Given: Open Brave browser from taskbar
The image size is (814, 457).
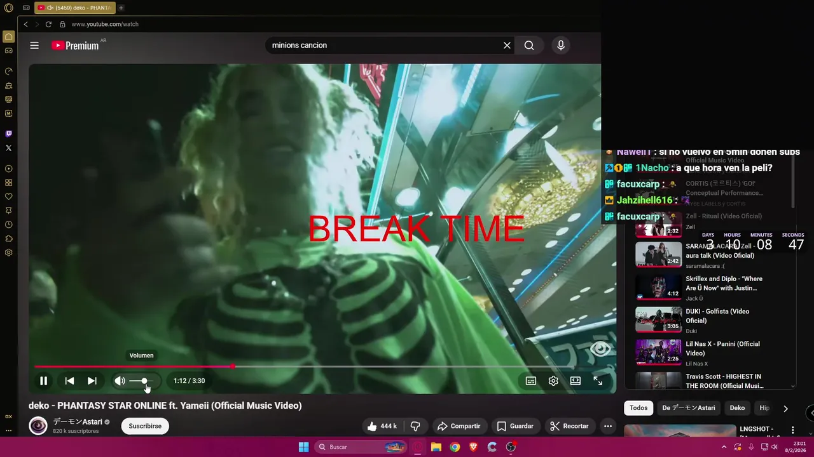Looking at the screenshot, I should click(x=473, y=447).
